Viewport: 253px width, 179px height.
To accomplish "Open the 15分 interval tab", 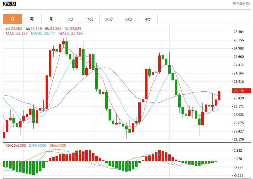I will click(x=90, y=19).
